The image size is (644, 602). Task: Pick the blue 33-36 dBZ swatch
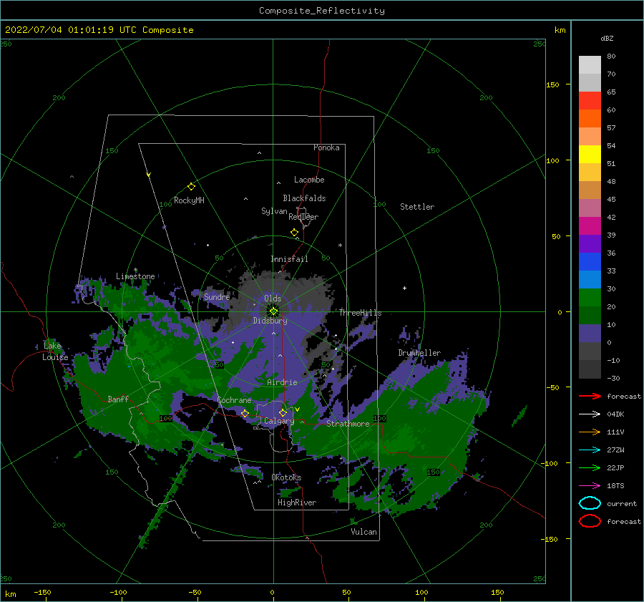(590, 262)
